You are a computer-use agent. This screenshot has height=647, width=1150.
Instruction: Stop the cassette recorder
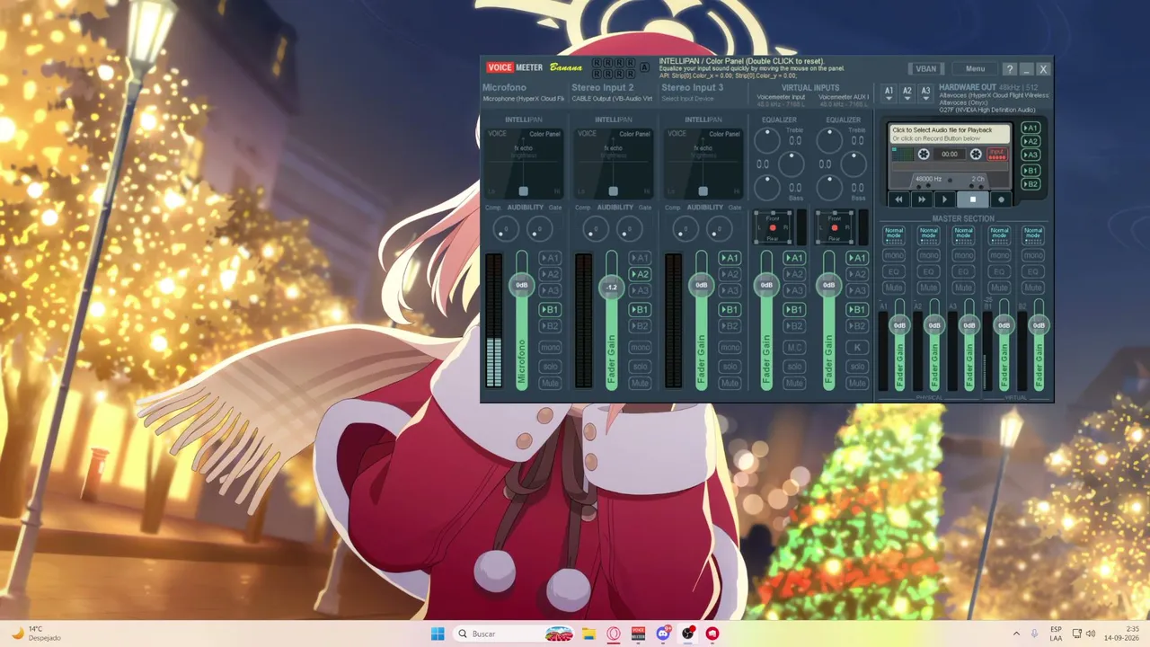[x=972, y=199]
